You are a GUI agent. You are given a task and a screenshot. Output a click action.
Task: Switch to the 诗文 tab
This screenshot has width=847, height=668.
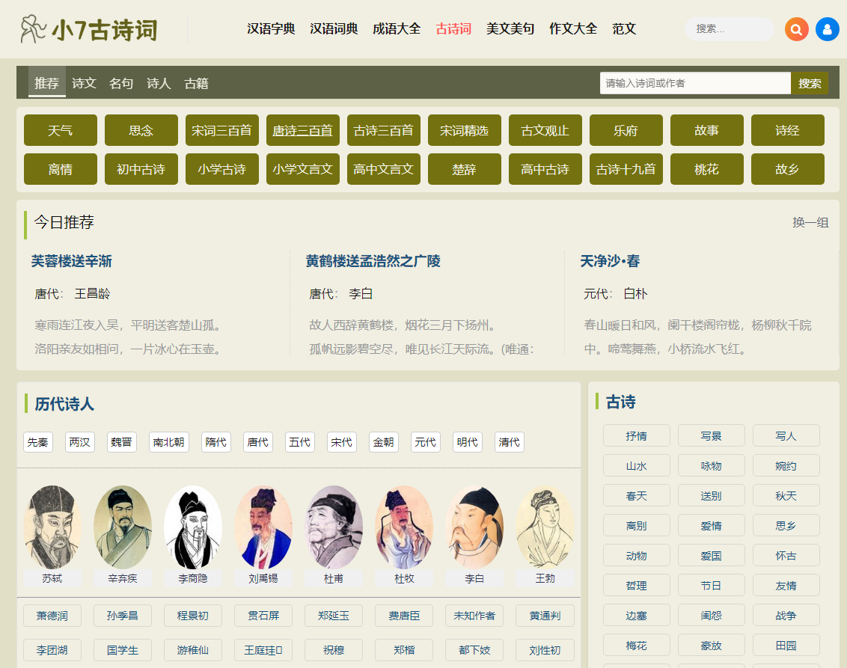[84, 83]
